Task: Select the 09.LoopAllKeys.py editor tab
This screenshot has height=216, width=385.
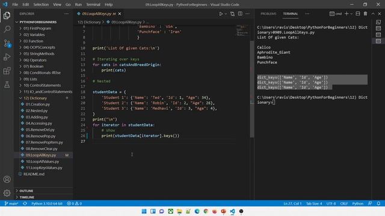Action: pos(96,14)
